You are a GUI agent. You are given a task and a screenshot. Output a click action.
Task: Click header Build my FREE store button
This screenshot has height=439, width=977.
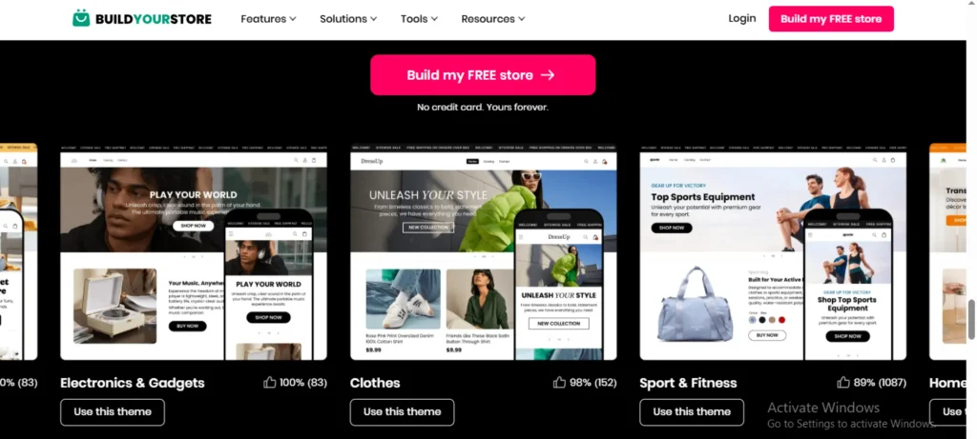pos(831,19)
